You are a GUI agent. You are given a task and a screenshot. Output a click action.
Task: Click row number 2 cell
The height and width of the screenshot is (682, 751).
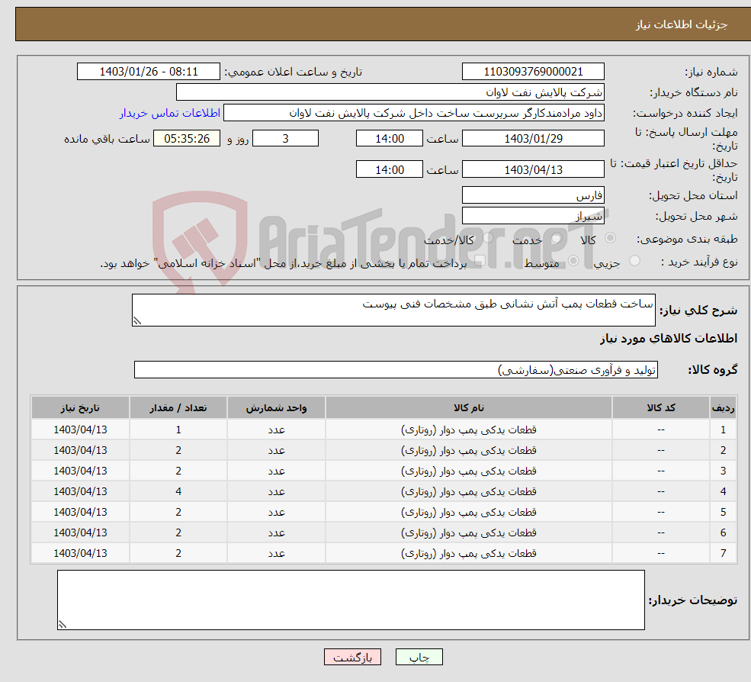(x=723, y=451)
